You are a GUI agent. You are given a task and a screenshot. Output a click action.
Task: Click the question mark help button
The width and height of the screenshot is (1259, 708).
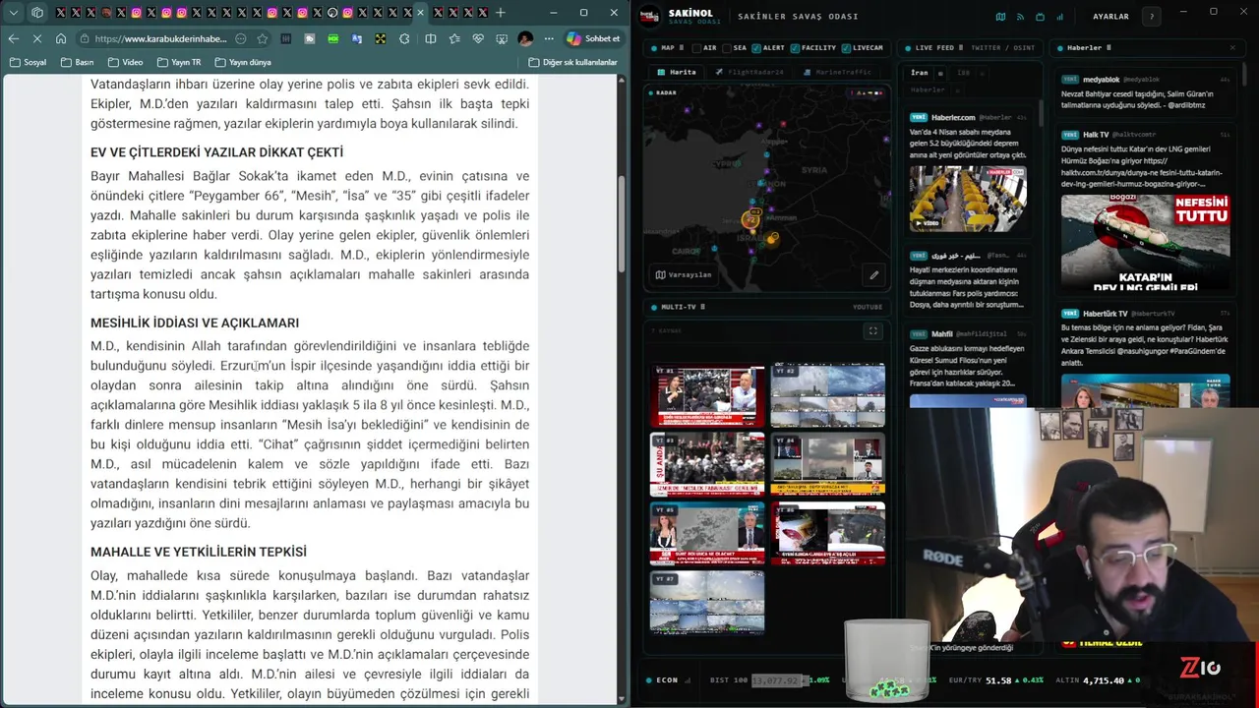(x=1151, y=17)
